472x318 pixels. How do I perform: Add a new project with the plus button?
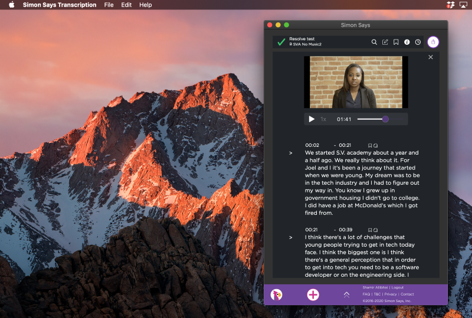click(313, 294)
